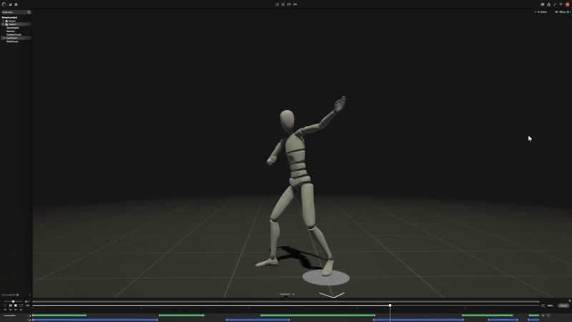Screen dimensions: 572x322
Task: Toggle the viewport eye visibility option
Action: 557,12
